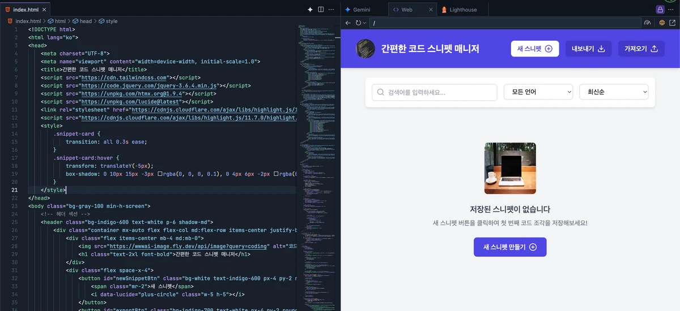Click the tailwindcss CDN script link

coord(123,77)
